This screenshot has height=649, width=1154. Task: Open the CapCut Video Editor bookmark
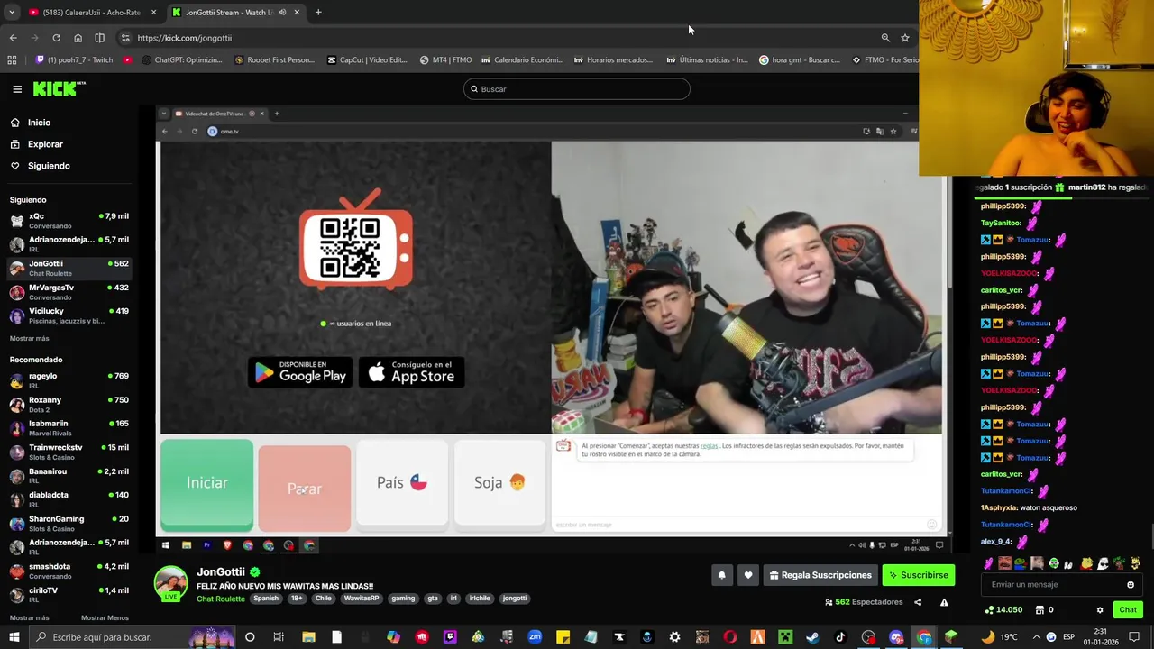367,60
